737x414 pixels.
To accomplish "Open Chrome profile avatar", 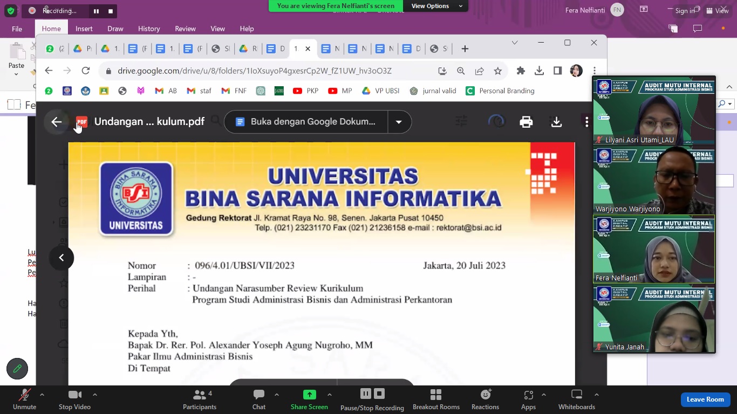I will pos(576,71).
